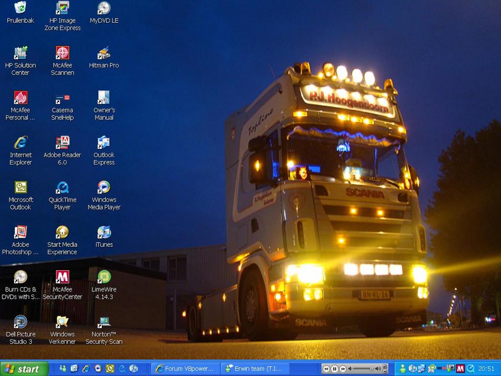Image resolution: width=501 pixels, height=376 pixels.
Task: Launch Internet Explorer from desktop
Action: coord(20,150)
